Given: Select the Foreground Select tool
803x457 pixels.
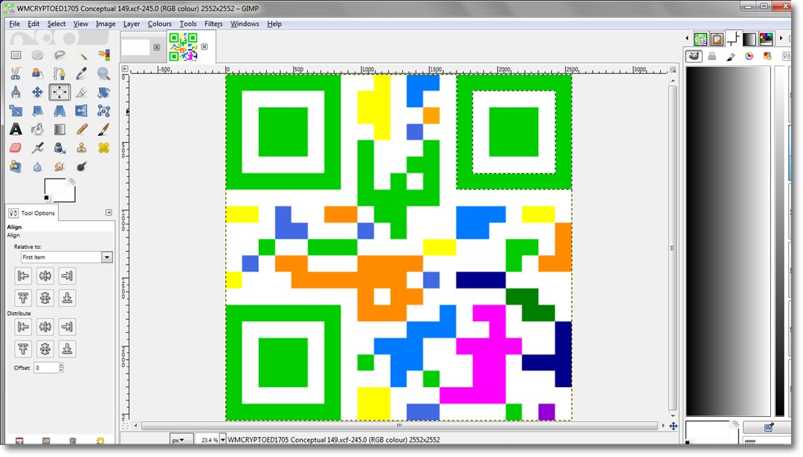Looking at the screenshot, I should [x=37, y=74].
